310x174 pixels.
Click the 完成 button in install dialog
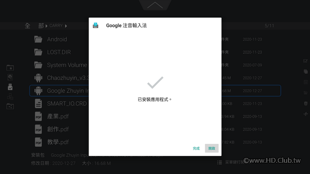point(196,148)
